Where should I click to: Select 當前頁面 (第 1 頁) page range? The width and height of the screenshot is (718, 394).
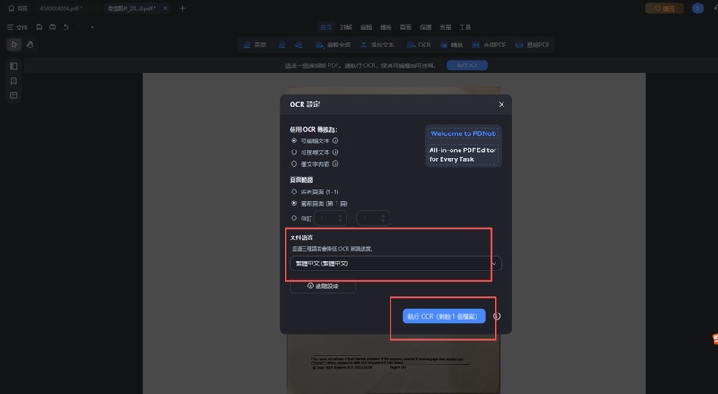[294, 203]
